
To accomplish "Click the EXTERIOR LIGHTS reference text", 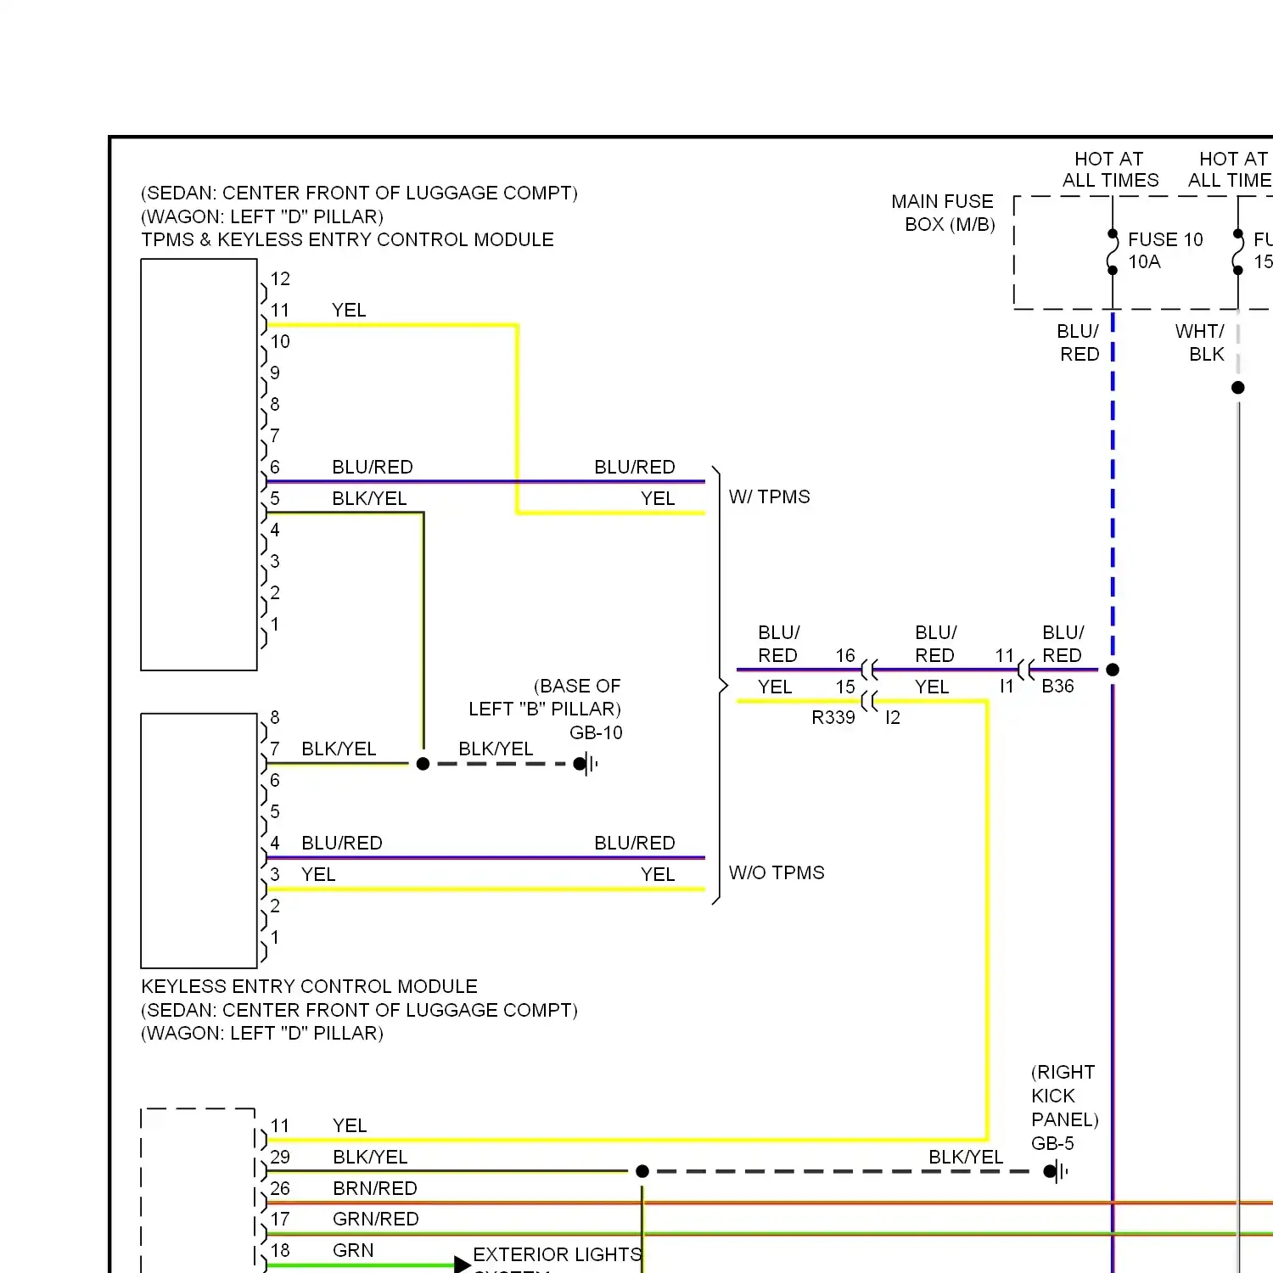I will pos(558,1255).
